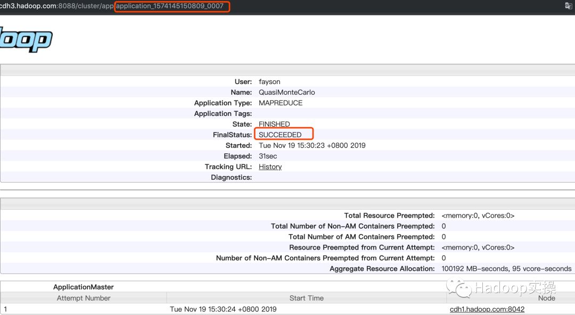Screen dimensions: 575x315
Task: Sort by Attempt Number column header
Action: coord(84,298)
